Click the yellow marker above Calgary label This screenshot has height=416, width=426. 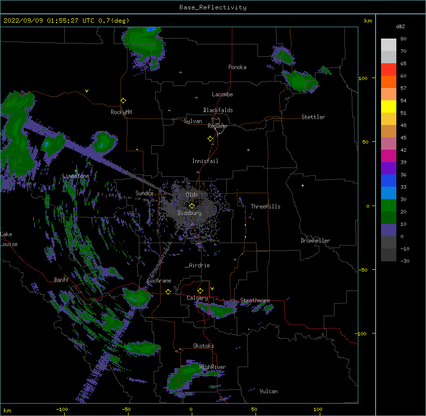coord(200,291)
